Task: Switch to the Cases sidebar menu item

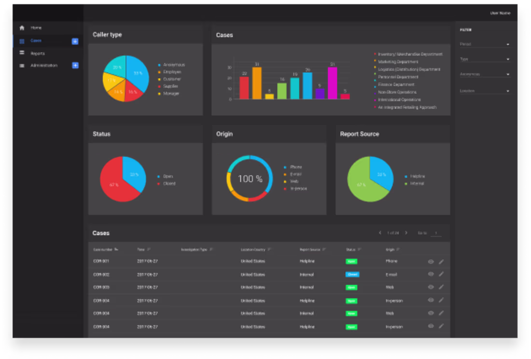Action: (36, 41)
